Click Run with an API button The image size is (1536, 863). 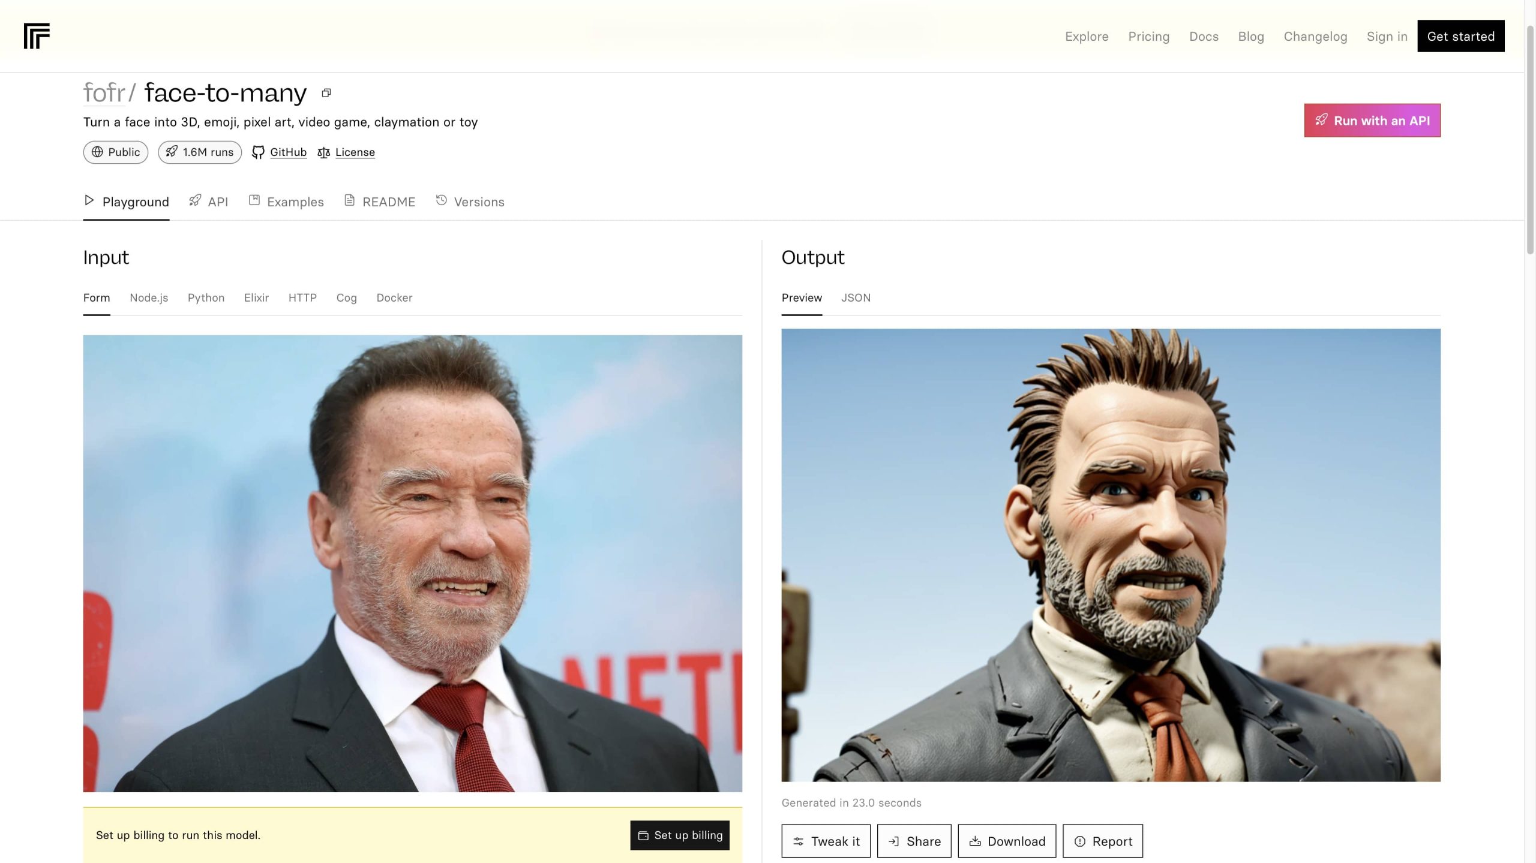(1372, 121)
